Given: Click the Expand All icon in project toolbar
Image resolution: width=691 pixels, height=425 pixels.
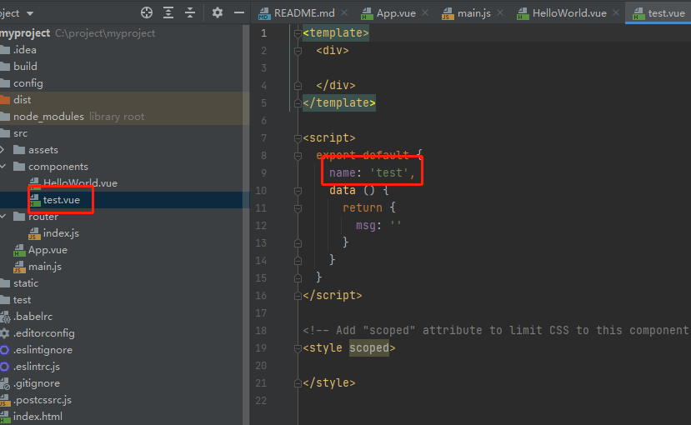Looking at the screenshot, I should click(x=168, y=12).
